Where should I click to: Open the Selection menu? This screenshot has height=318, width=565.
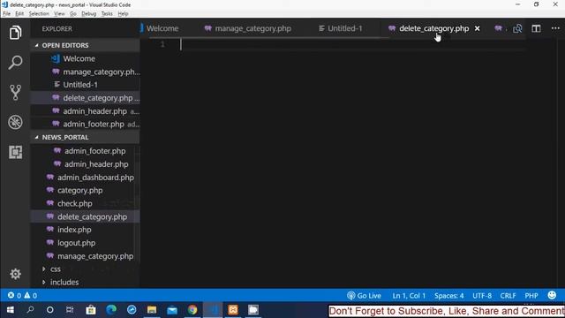(39, 14)
